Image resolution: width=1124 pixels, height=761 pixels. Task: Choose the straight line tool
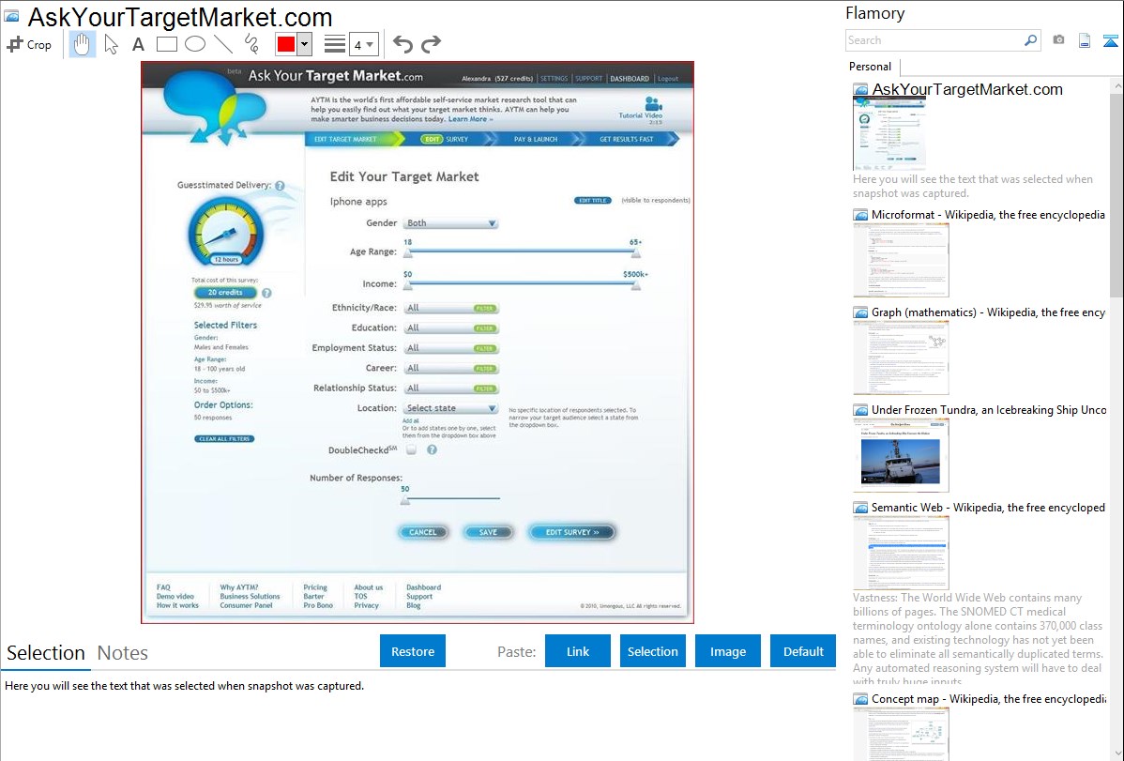point(223,44)
